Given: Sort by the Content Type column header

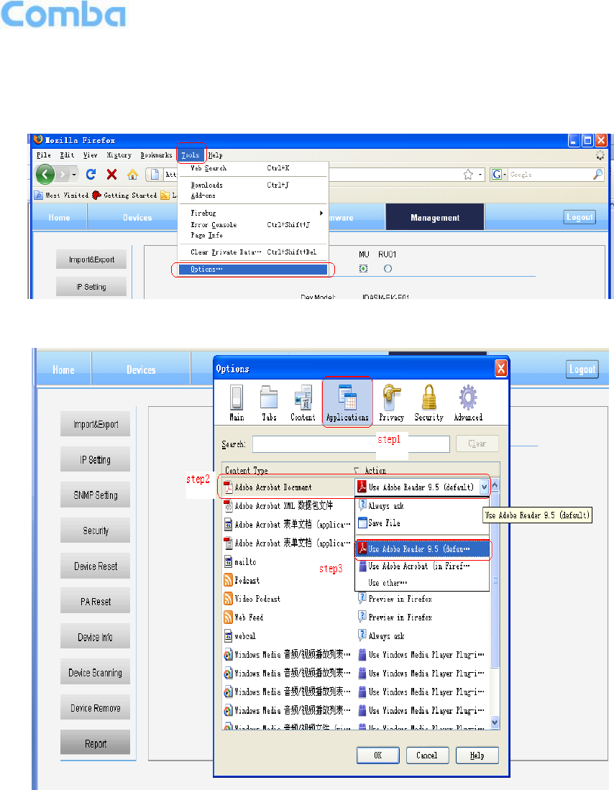Looking at the screenshot, I should (x=287, y=470).
